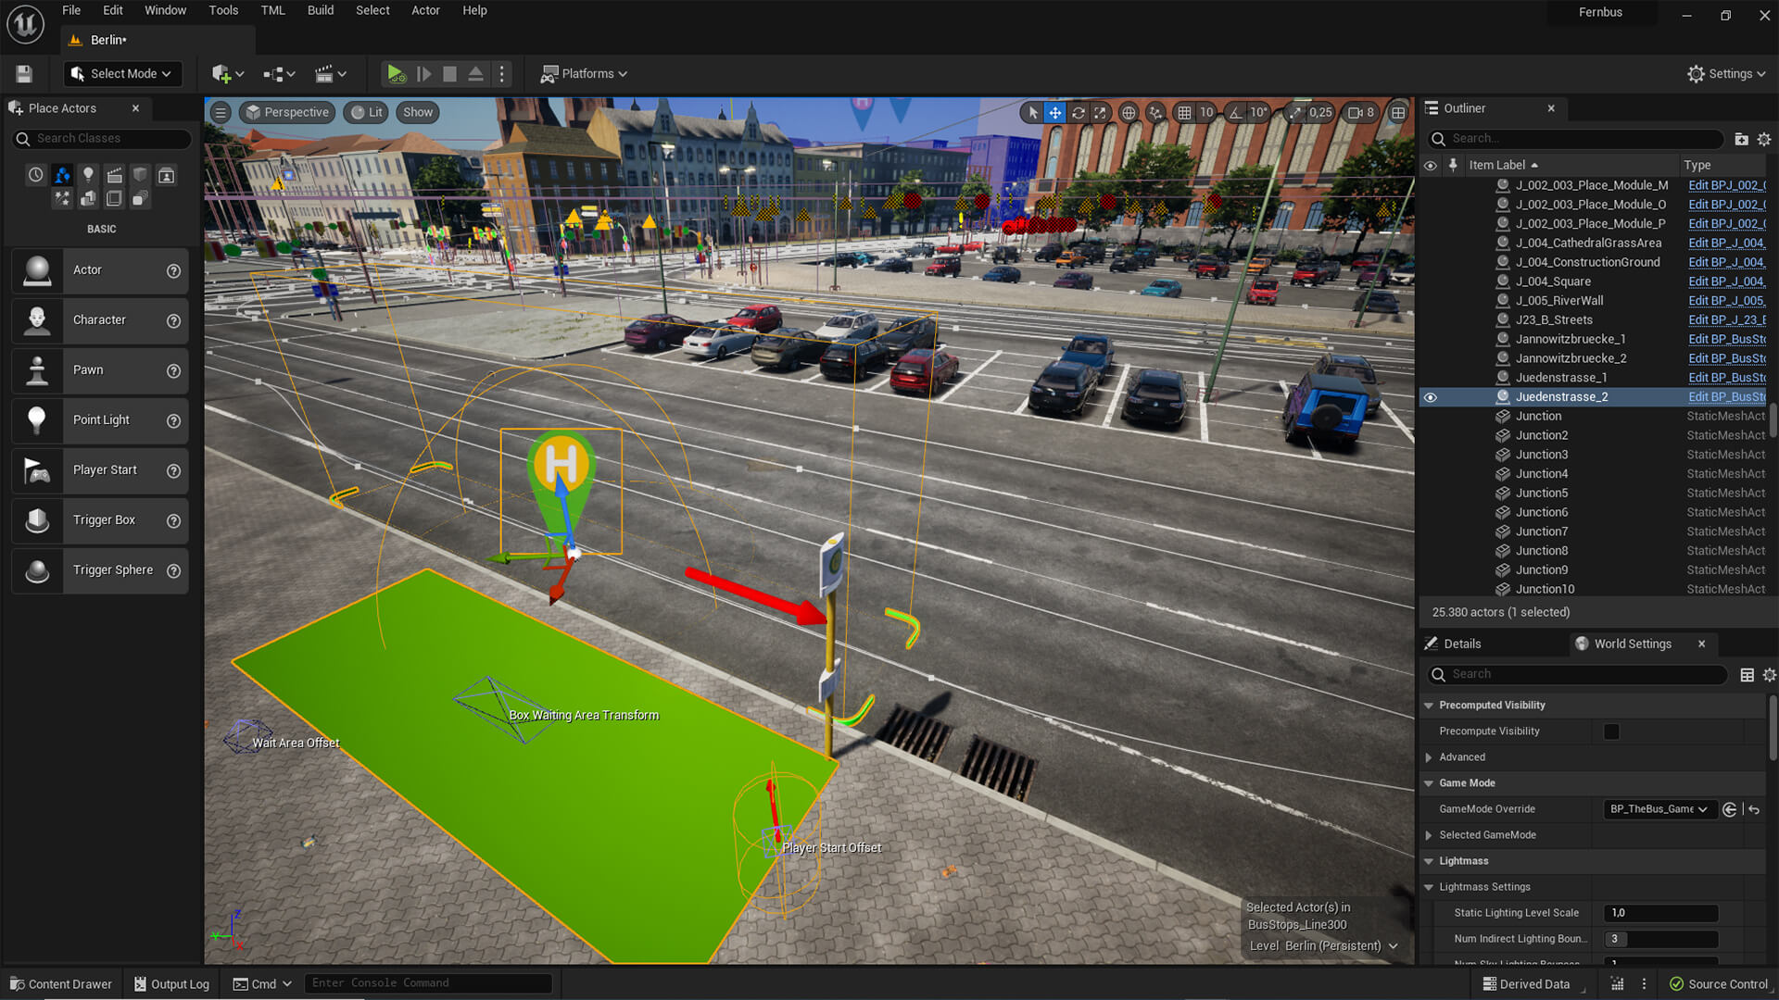Click Edit BP link for Jannowitzbruecke_1
Screen dimensions: 1779x1000
point(1725,340)
